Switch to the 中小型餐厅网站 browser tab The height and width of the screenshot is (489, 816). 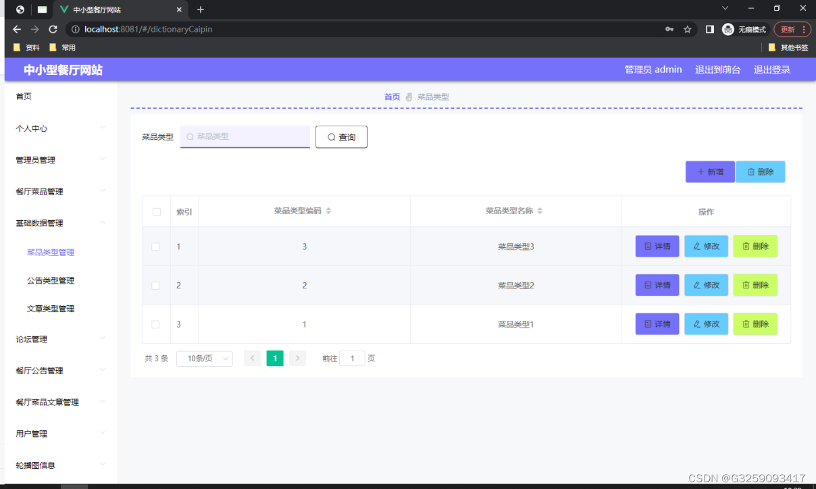pyautogui.click(x=120, y=9)
